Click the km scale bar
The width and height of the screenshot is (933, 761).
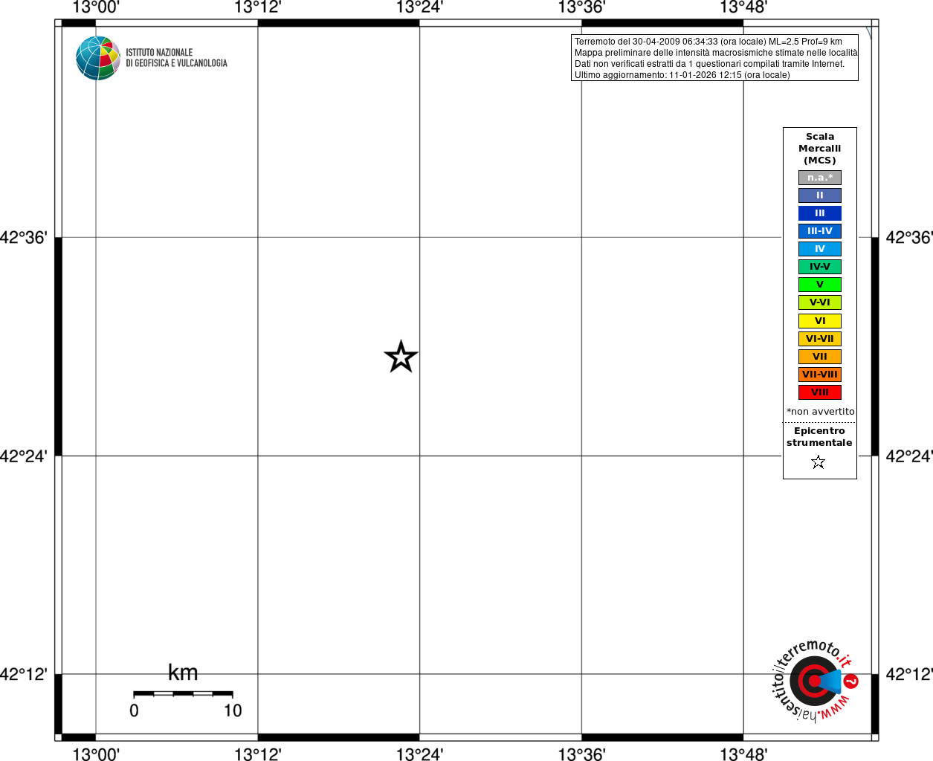pyautogui.click(x=183, y=693)
